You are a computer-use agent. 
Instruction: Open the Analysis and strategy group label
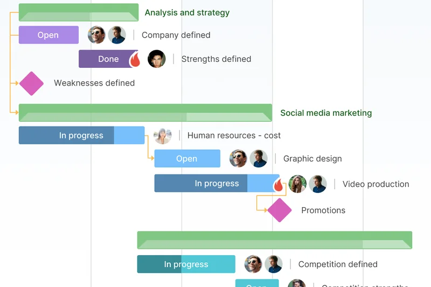click(x=187, y=12)
